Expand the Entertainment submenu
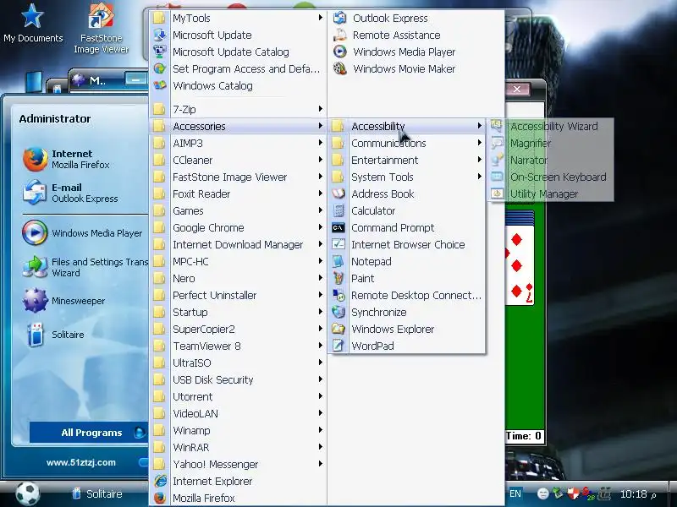The image size is (677, 507). pos(407,160)
